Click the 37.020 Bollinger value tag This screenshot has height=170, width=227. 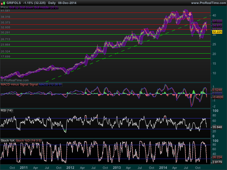(217, 22)
